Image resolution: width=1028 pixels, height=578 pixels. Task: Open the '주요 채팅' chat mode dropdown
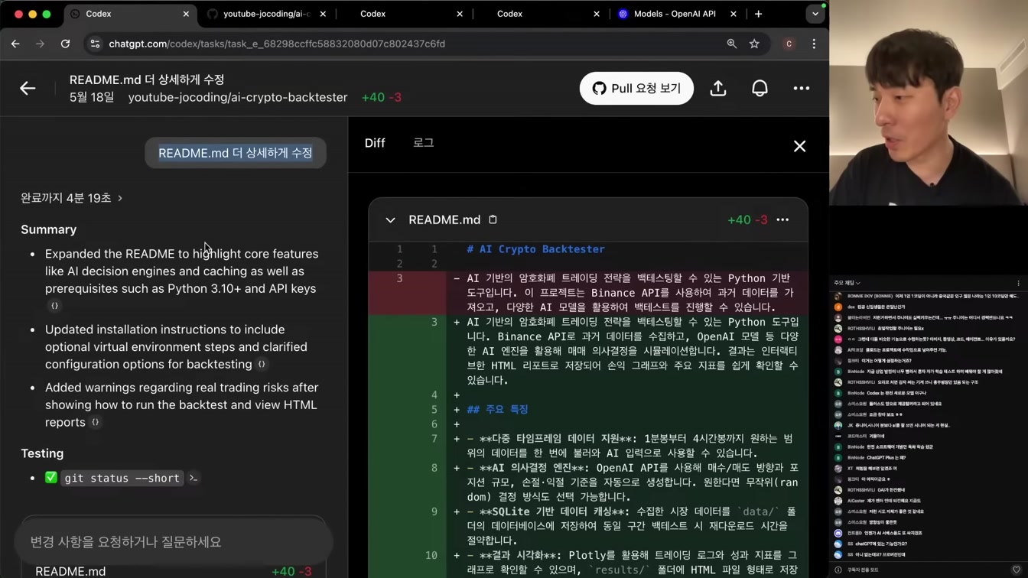[x=847, y=283]
